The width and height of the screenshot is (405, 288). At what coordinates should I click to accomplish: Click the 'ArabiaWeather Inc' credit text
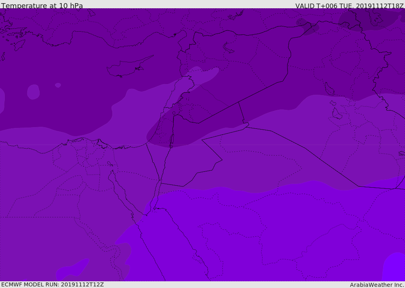coord(377,285)
